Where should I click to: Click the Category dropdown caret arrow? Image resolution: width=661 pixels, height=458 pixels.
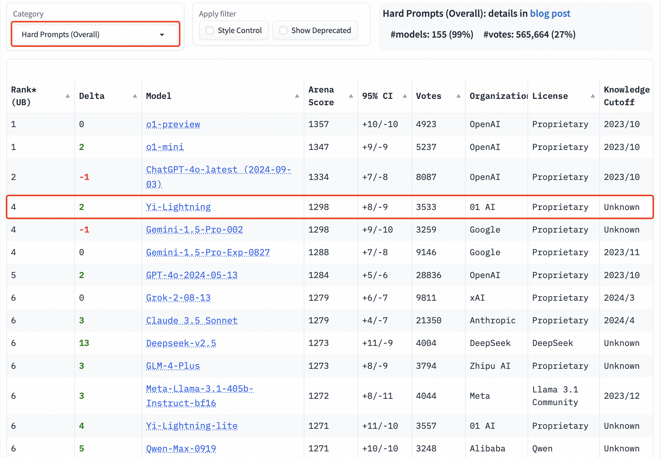(162, 35)
